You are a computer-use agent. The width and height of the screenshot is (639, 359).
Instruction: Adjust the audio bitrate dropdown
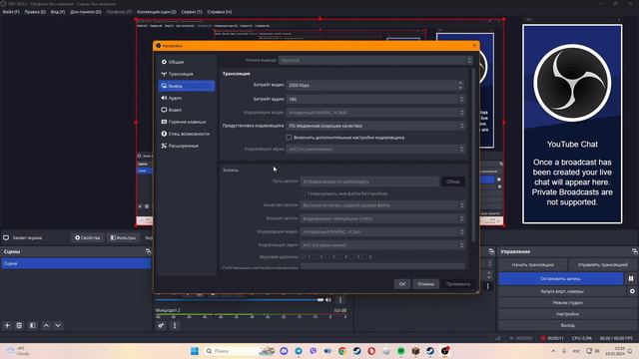click(x=375, y=99)
